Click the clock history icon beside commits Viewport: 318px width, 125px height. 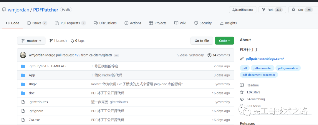pyautogui.click(x=210, y=55)
